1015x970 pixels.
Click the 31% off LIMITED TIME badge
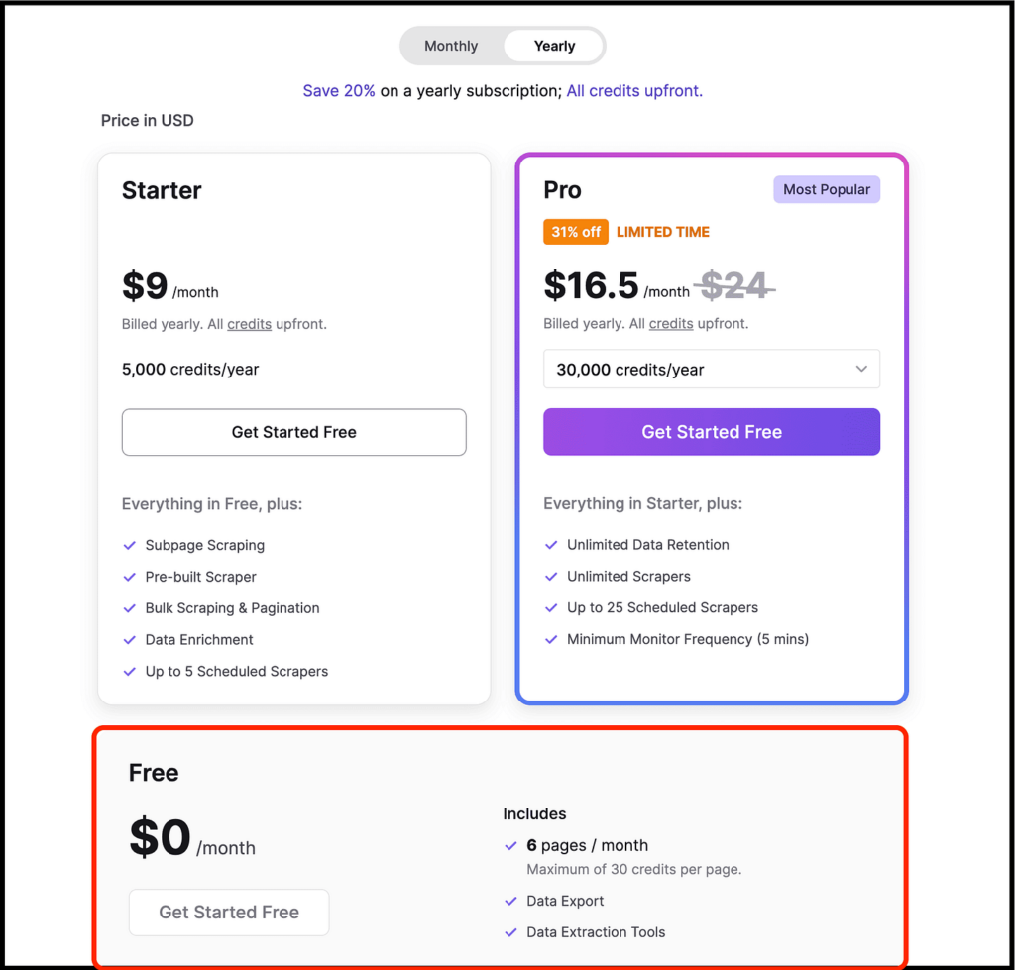coord(575,232)
